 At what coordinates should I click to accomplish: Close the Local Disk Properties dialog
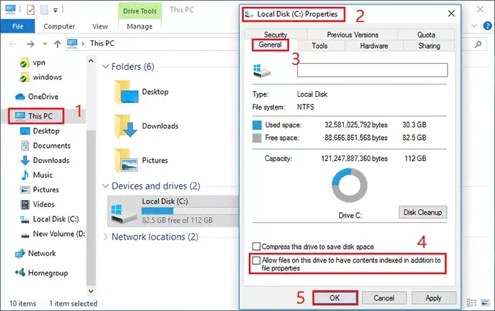[451, 13]
